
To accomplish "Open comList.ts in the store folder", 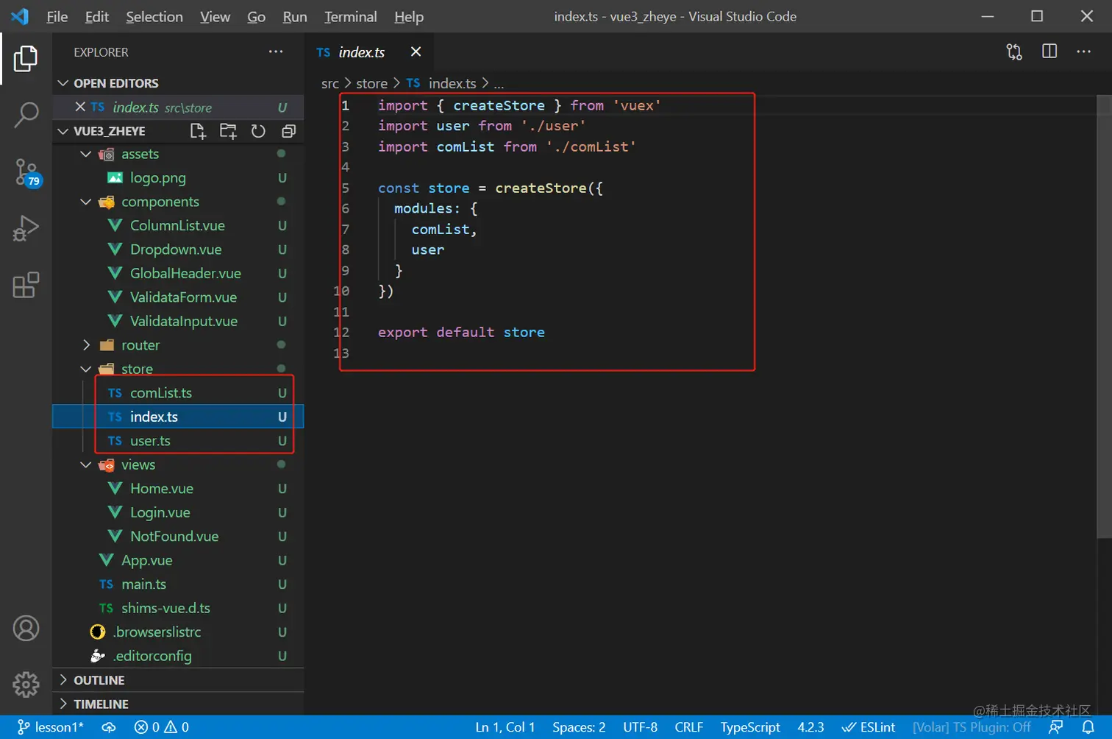I will pyautogui.click(x=160, y=393).
